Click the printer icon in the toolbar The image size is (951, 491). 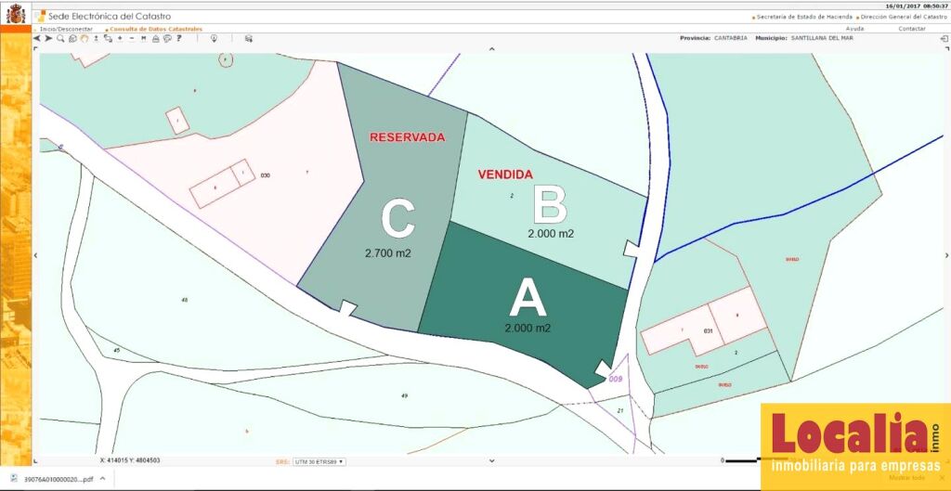[x=155, y=39]
